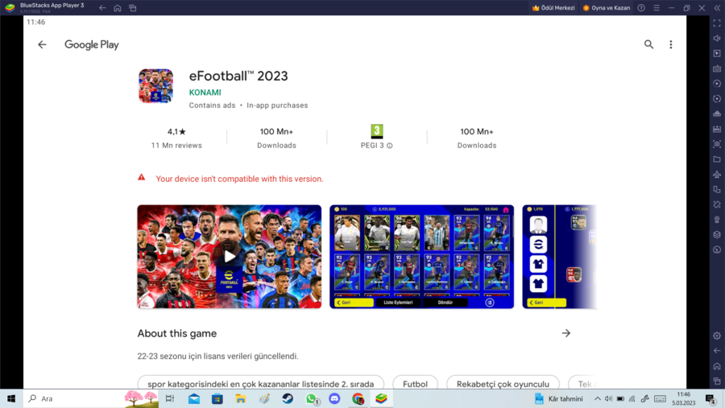Screen dimensions: 725x408
Task: Open media folder icon in sidebar
Action: tap(717, 159)
